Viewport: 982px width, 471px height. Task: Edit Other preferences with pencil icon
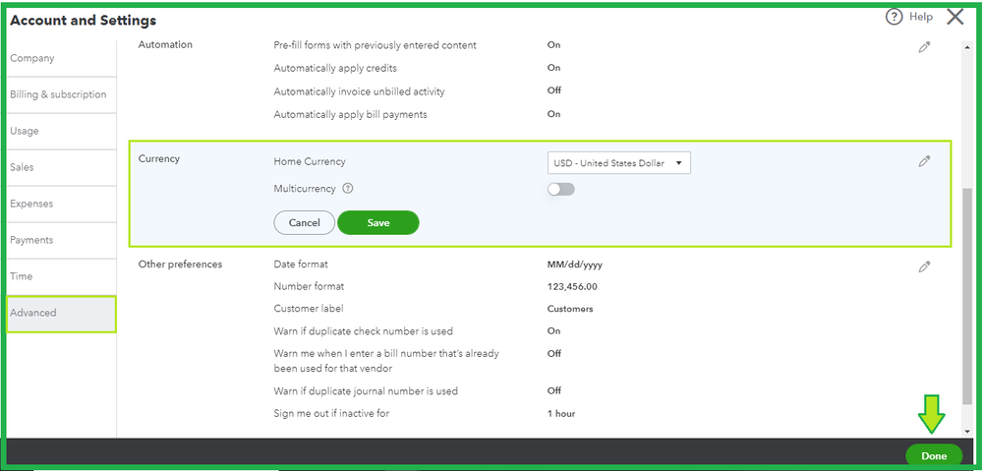coord(924,266)
